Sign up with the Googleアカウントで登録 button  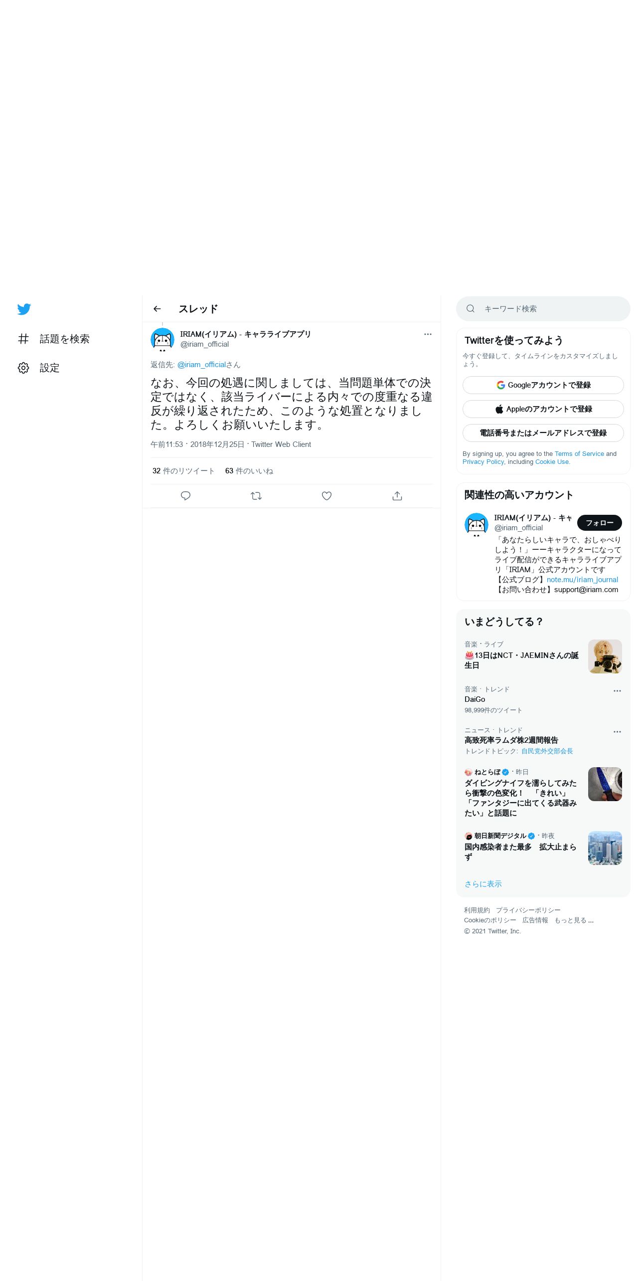pyautogui.click(x=543, y=385)
